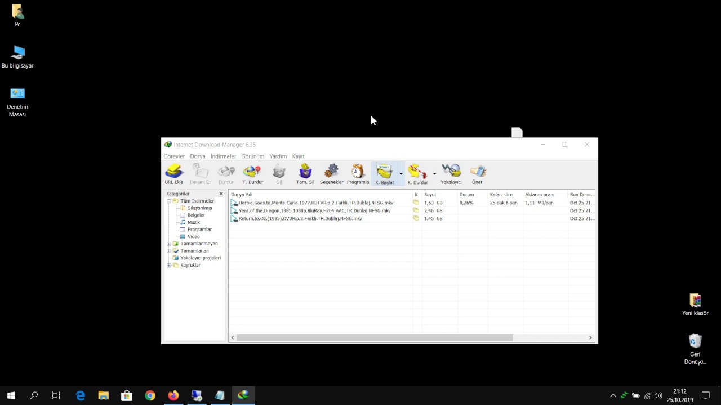Image resolution: width=721 pixels, height=405 pixels.
Task: Open K. Durdur dropdown arrow
Action: coord(434,174)
